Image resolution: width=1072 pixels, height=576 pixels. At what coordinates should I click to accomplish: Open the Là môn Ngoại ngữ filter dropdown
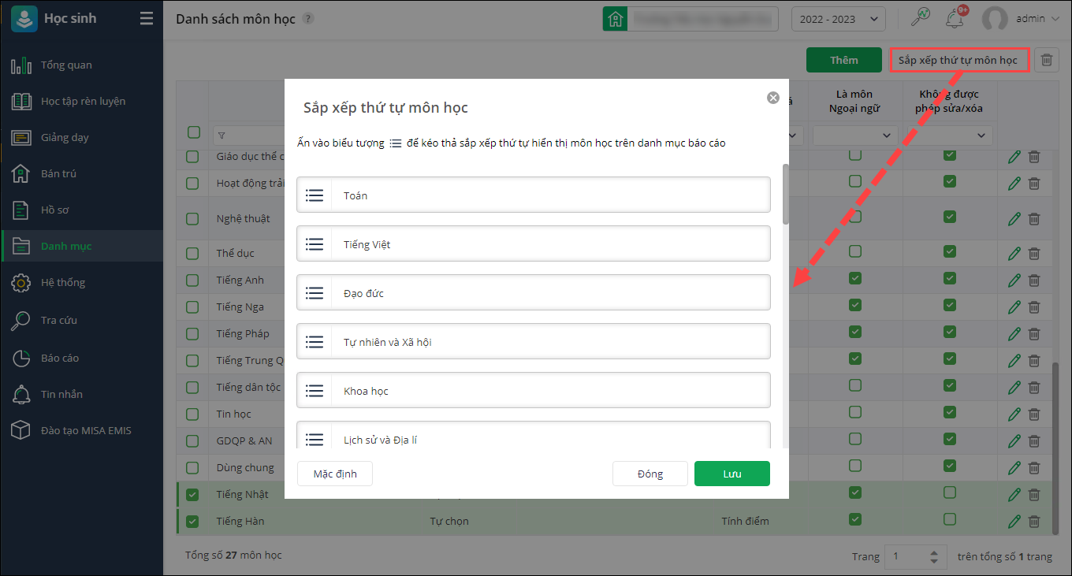(855, 136)
